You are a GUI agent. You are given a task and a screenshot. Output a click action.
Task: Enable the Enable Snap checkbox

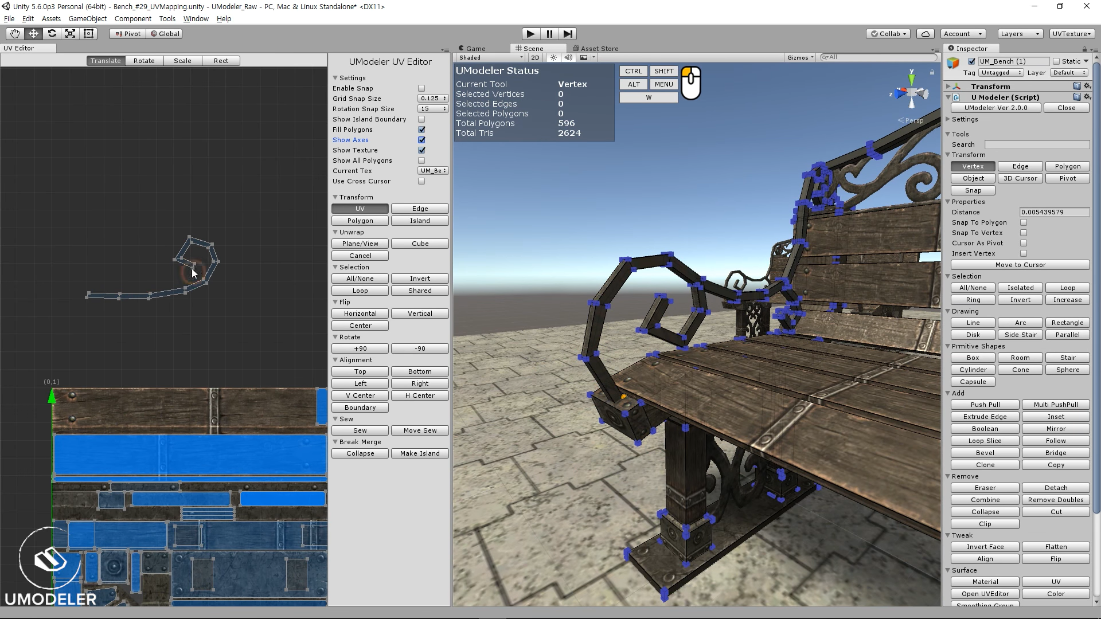click(421, 88)
